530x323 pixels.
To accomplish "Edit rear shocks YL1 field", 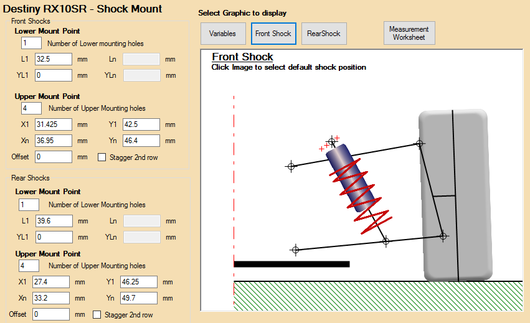I will [54, 237].
